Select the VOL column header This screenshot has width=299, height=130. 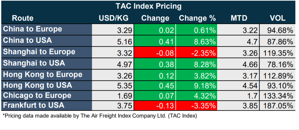pos(277,18)
